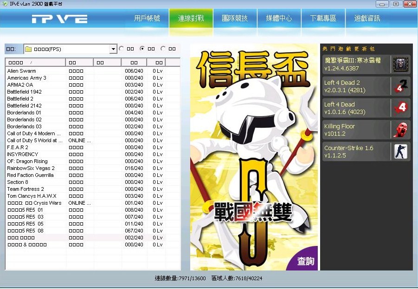Select the RE5 01 room
This screenshot has height=289, width=418.
pyautogui.click(x=85, y=210)
